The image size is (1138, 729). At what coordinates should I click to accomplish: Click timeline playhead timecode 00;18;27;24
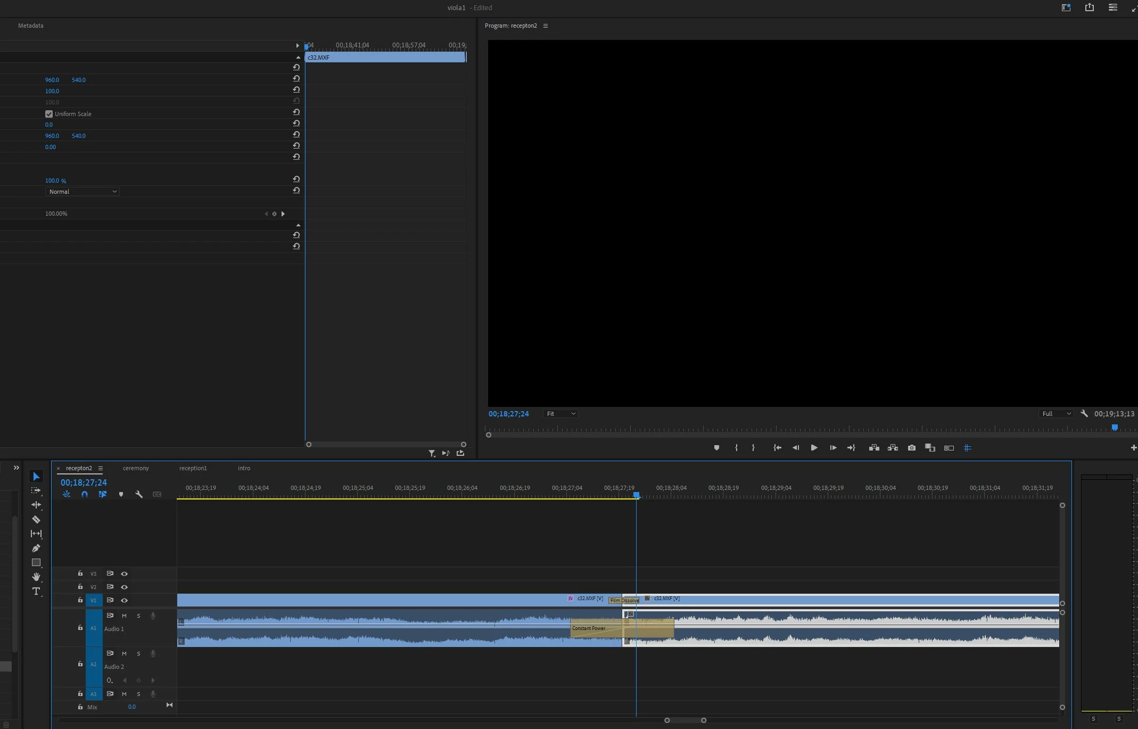coord(84,482)
